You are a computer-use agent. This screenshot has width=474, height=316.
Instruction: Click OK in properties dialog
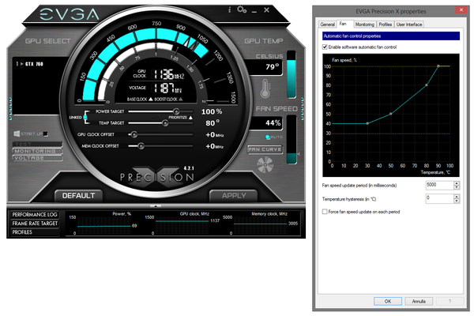[x=388, y=301]
